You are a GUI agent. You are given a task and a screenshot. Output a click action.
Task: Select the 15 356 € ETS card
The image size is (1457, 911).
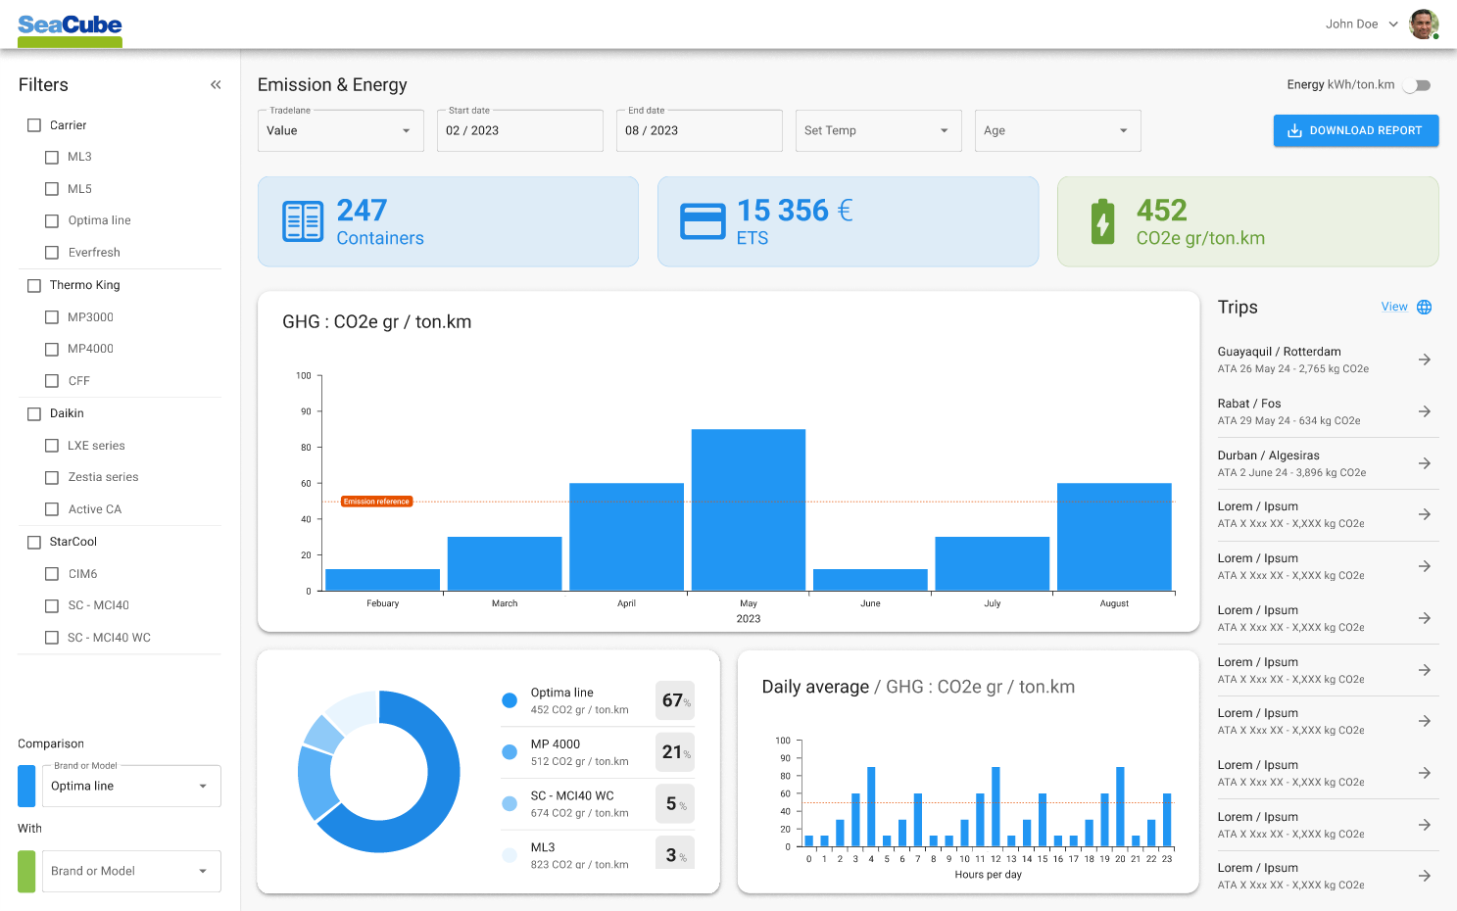coord(848,221)
